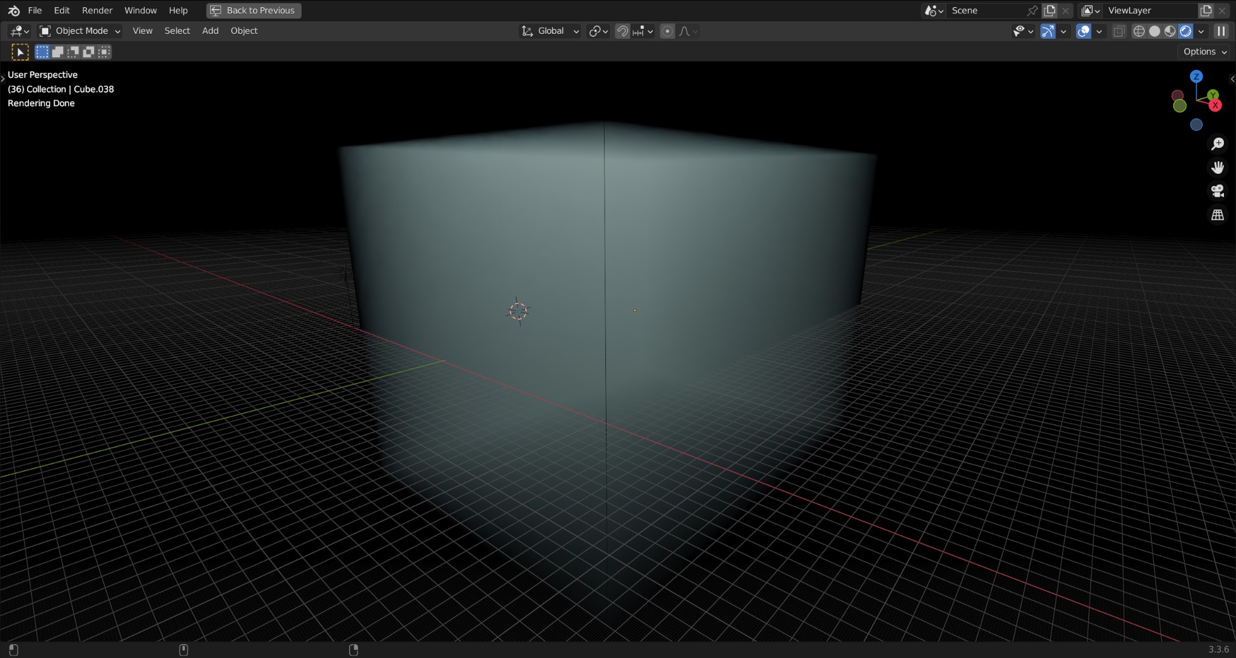This screenshot has width=1236, height=658.
Task: Open the scene browse dropdown icon
Action: [x=934, y=10]
